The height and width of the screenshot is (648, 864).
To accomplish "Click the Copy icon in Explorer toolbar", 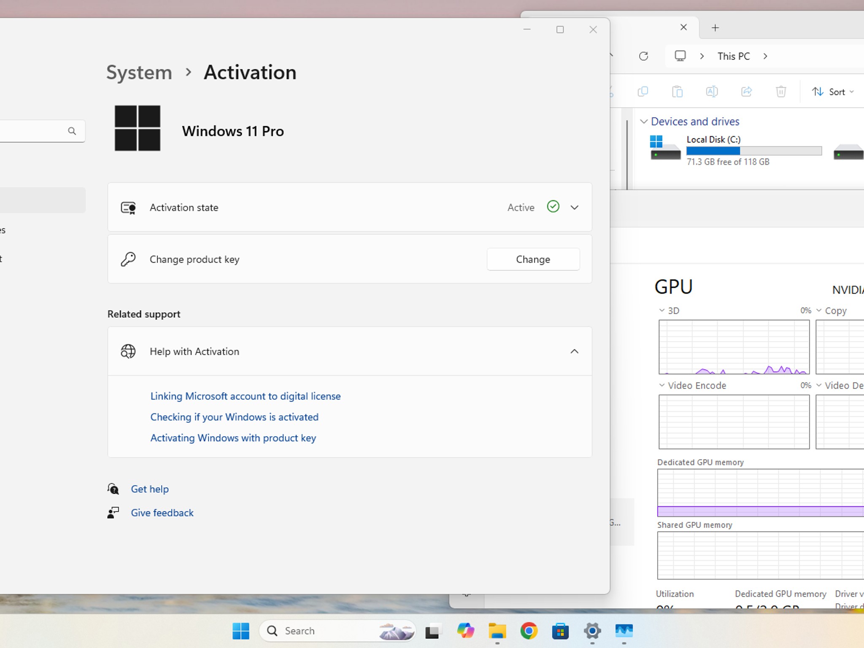I will click(643, 92).
